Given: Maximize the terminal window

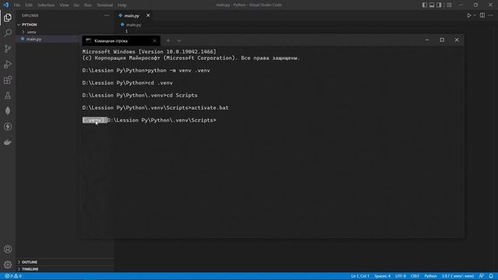Looking at the screenshot, I should click(x=442, y=40).
